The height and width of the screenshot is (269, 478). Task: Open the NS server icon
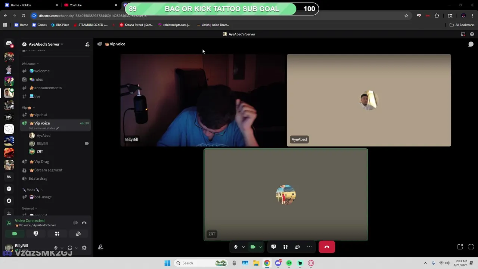pos(9,117)
